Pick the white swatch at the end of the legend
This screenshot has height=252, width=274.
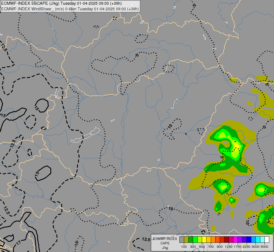tap(267, 240)
